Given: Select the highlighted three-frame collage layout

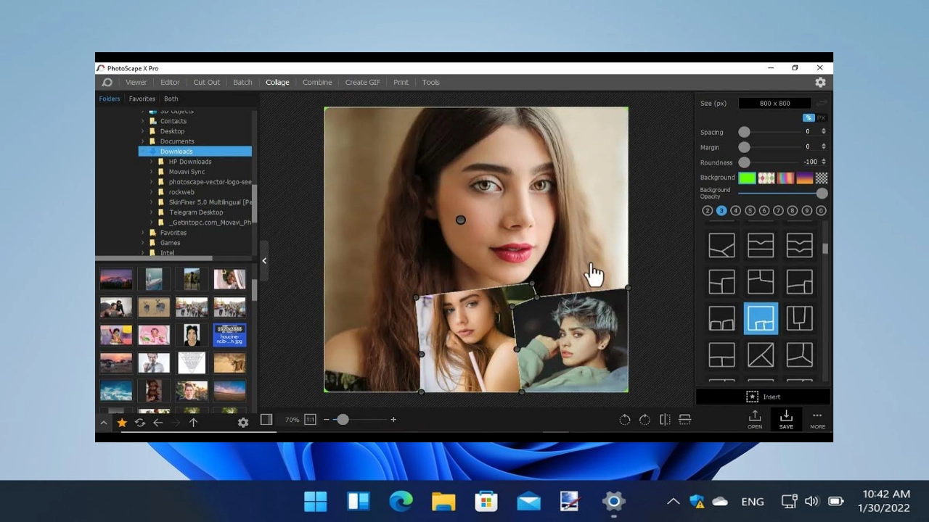Looking at the screenshot, I should pyautogui.click(x=761, y=318).
